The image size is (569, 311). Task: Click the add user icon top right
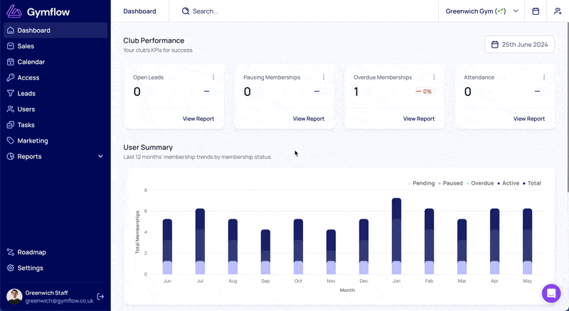tap(558, 11)
